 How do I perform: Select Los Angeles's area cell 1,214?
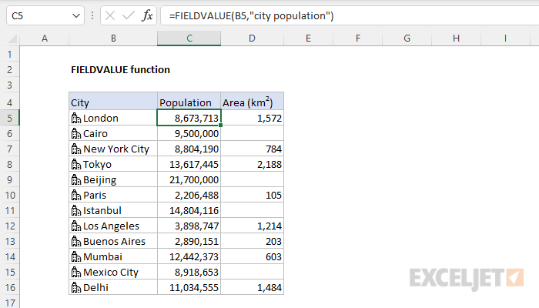[x=252, y=226]
